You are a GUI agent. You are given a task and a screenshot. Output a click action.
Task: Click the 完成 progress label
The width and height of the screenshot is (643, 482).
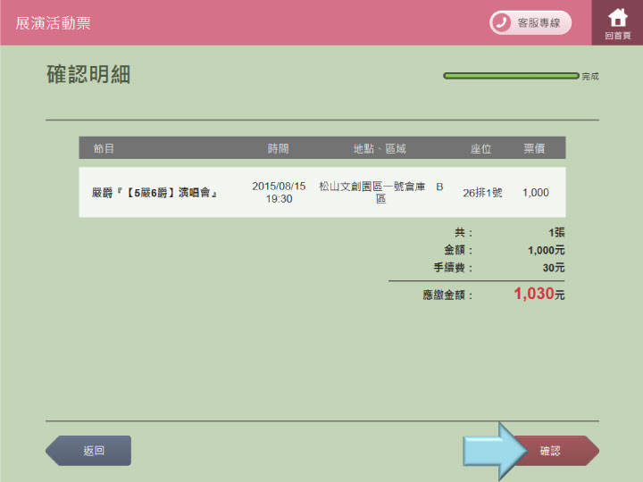[x=590, y=76]
